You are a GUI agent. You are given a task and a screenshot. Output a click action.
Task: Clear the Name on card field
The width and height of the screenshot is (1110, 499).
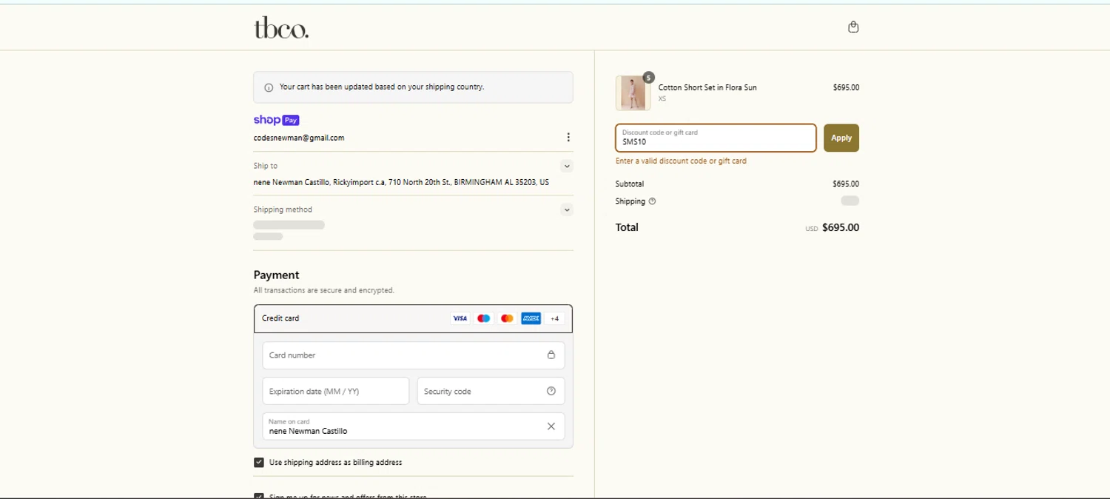[x=551, y=426]
